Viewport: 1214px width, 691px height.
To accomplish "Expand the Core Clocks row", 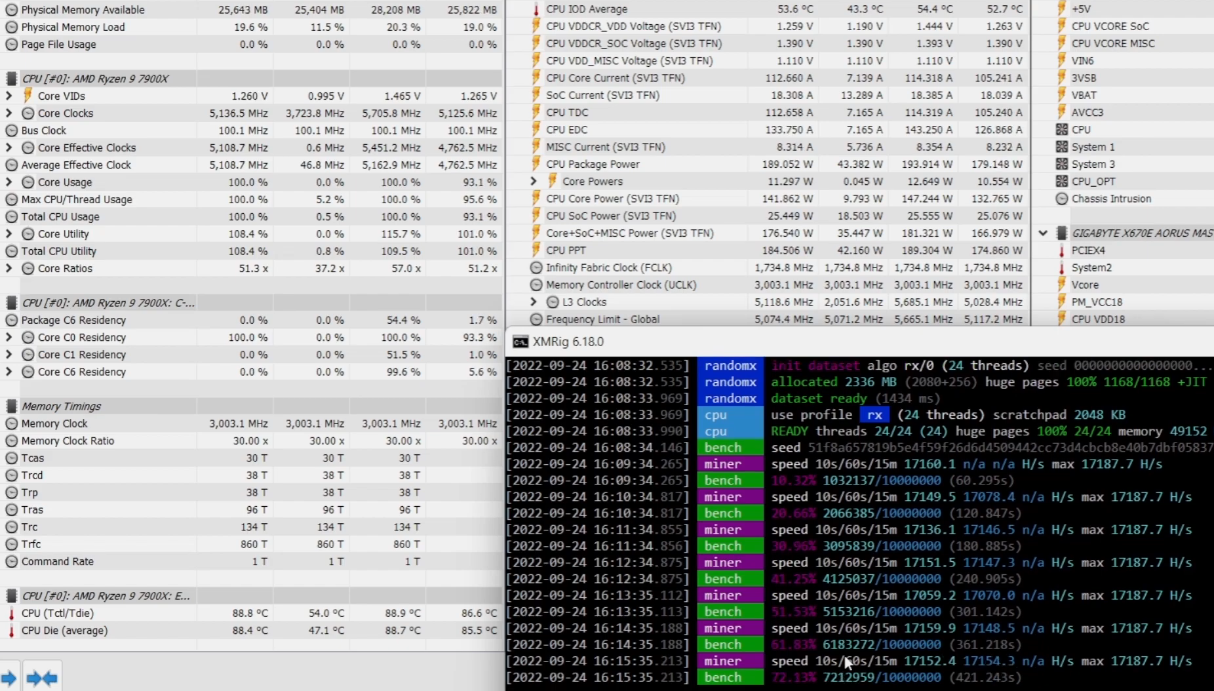I will (9, 113).
